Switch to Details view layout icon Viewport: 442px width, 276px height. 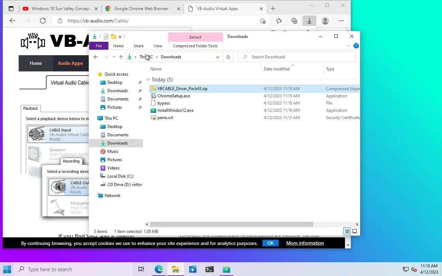coord(347,231)
